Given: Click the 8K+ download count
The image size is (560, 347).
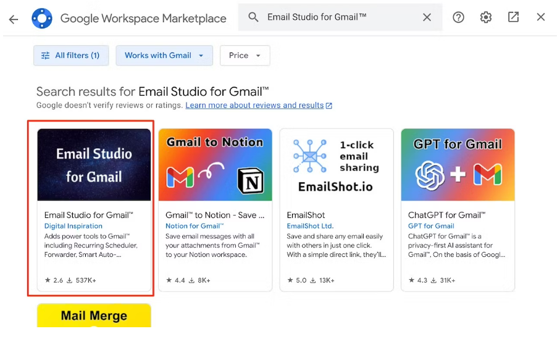Looking at the screenshot, I should pos(199,280).
